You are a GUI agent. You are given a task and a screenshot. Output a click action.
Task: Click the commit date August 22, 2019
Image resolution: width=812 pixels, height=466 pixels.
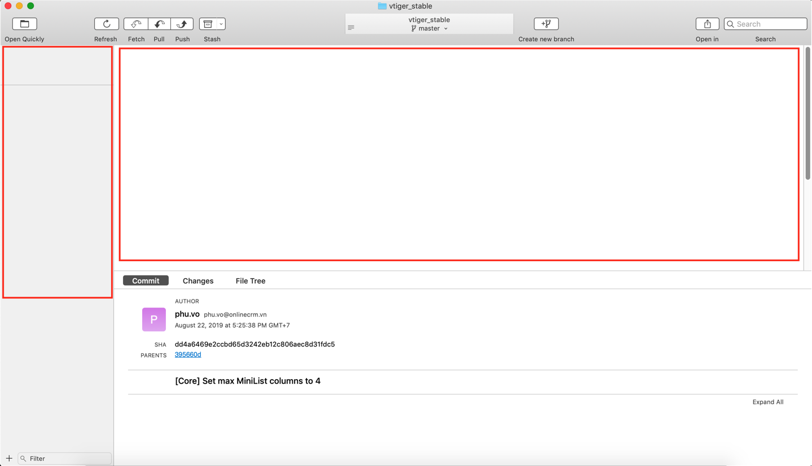point(232,325)
